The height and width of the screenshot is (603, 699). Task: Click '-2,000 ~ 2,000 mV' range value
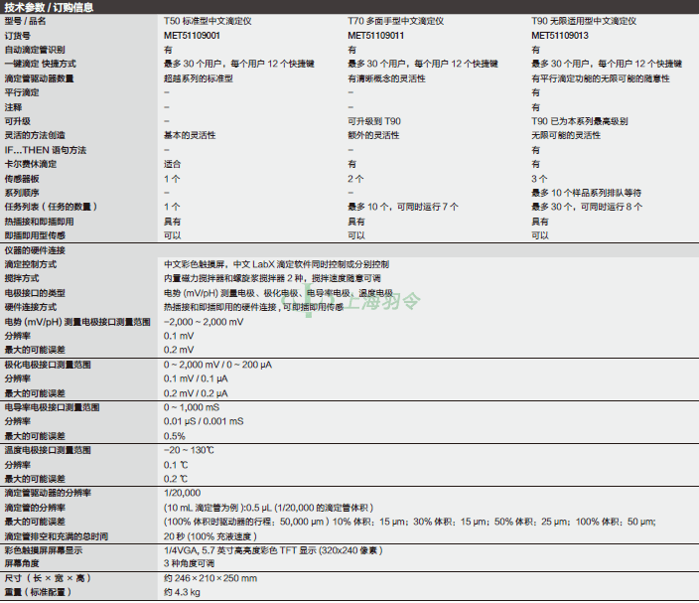[x=204, y=322]
